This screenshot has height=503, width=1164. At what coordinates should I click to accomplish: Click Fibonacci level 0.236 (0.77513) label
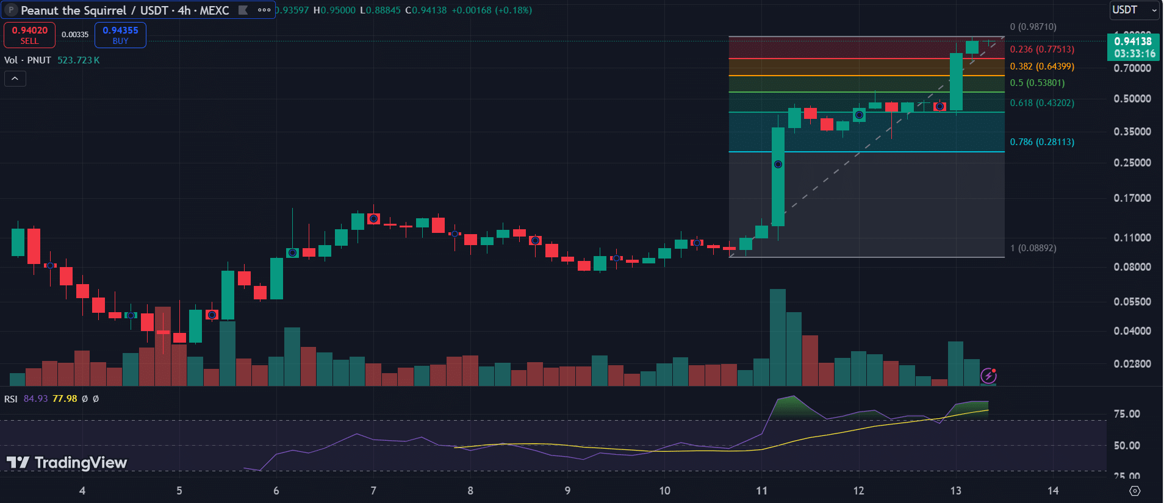click(x=1042, y=49)
